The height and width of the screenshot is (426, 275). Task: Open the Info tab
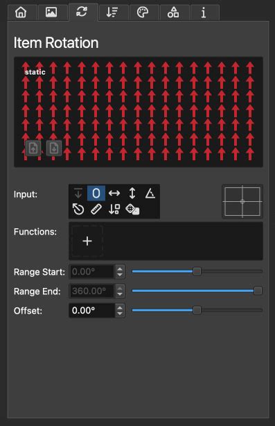pos(204,12)
